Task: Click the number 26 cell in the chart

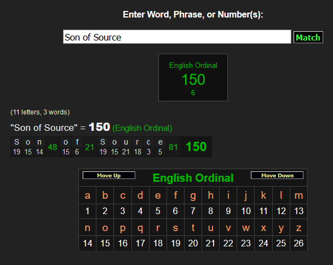Action: click(298, 244)
